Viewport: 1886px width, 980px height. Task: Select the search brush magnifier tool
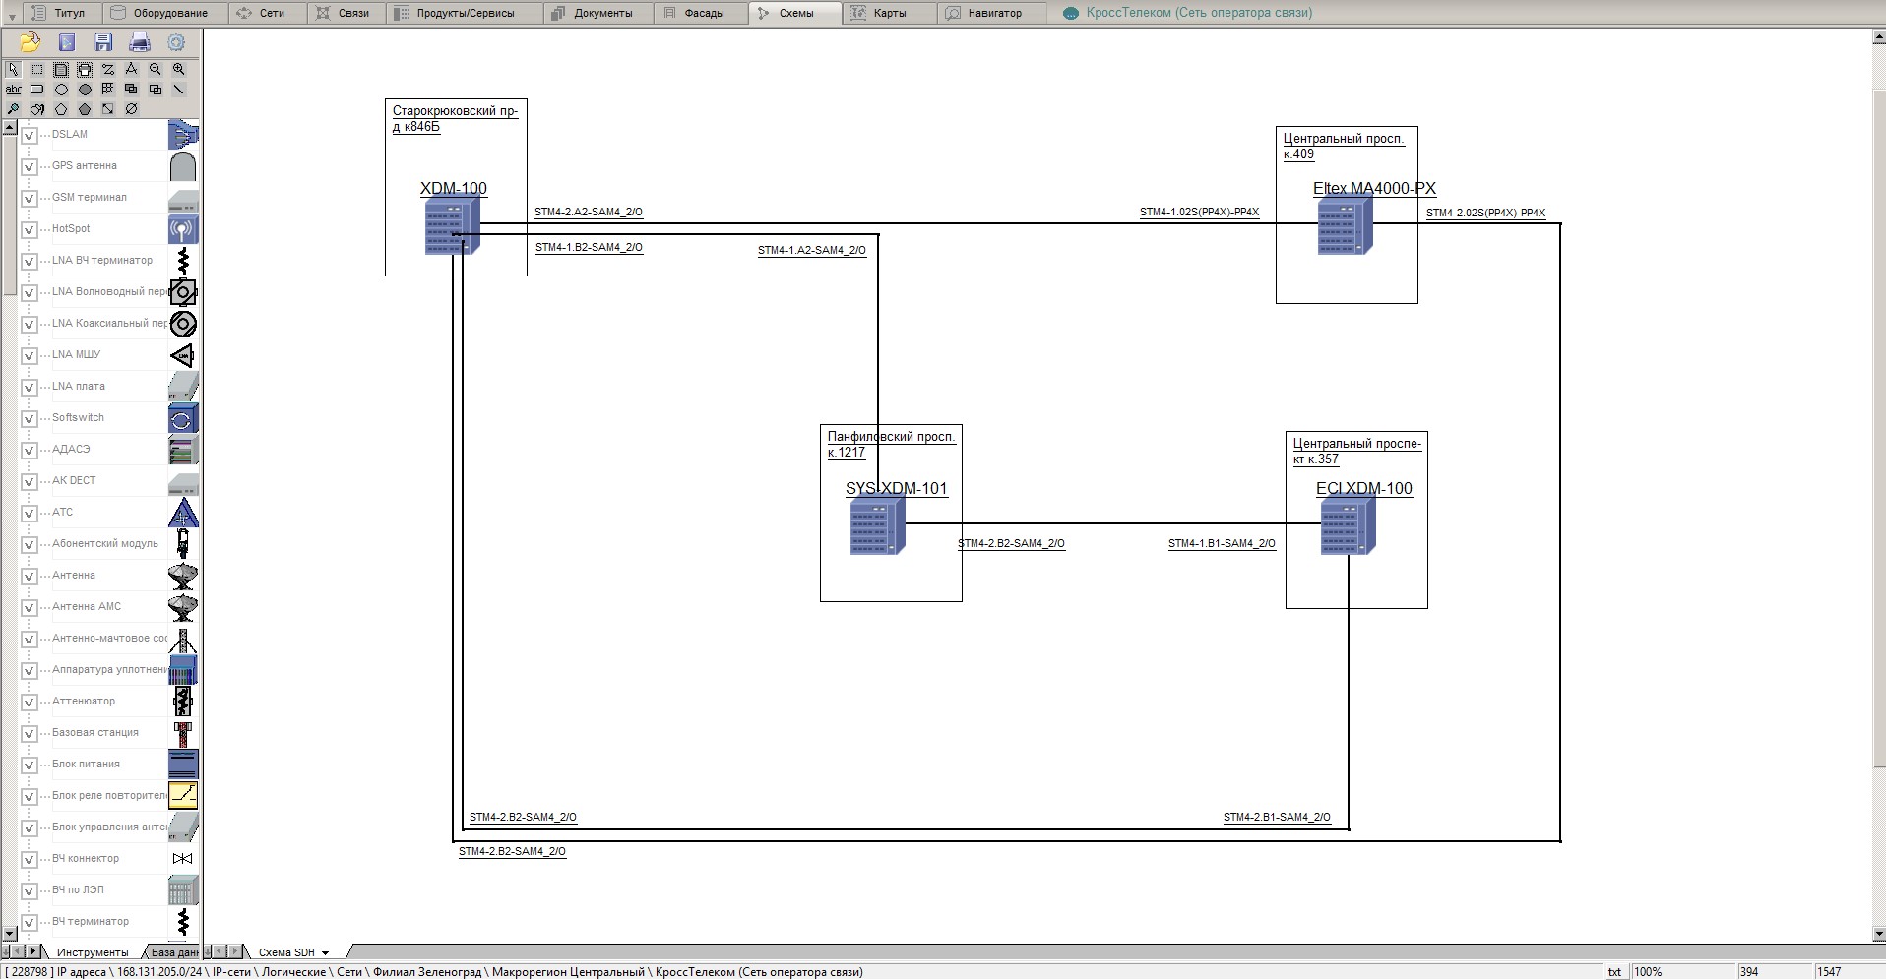click(14, 109)
